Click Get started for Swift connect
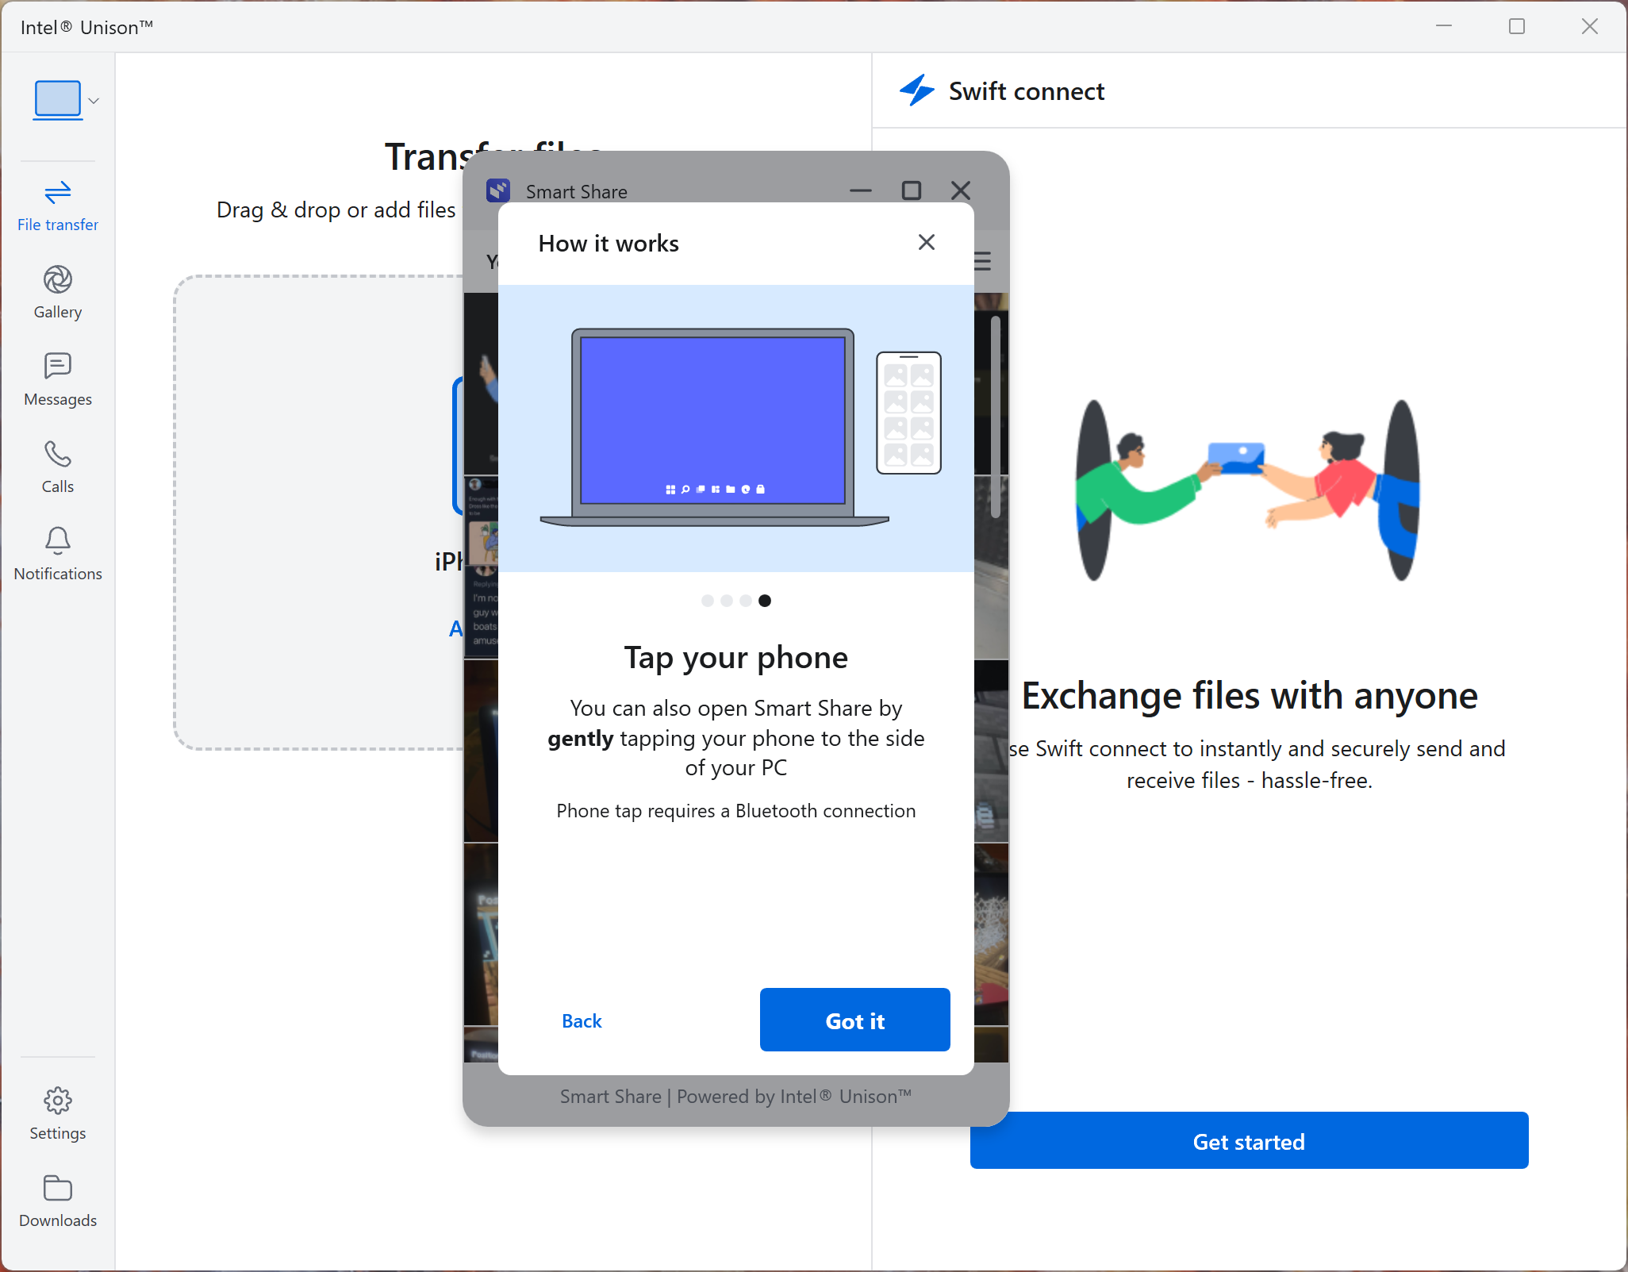 click(1249, 1143)
